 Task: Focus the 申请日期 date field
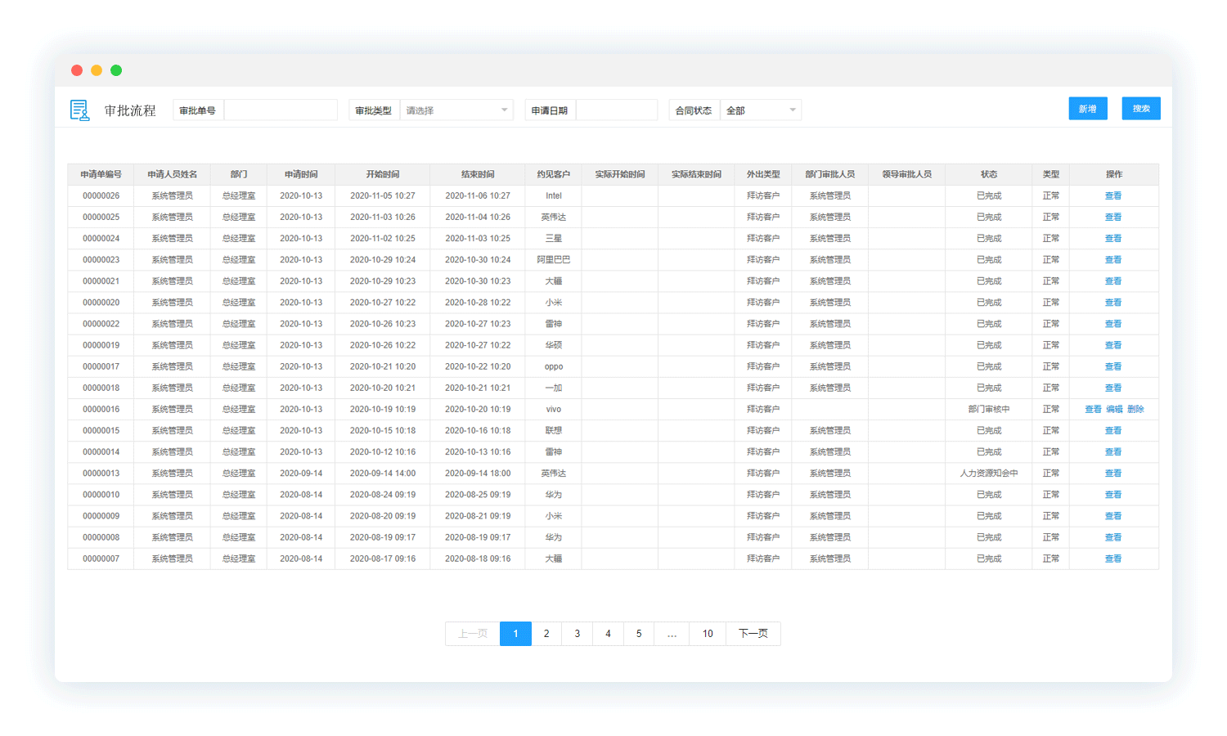616,110
